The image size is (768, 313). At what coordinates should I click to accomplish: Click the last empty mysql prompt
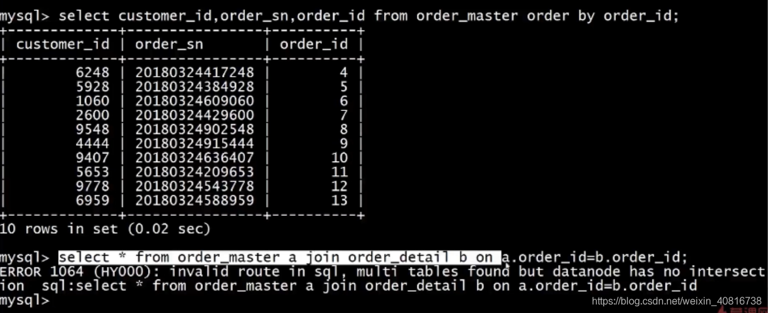(x=24, y=300)
